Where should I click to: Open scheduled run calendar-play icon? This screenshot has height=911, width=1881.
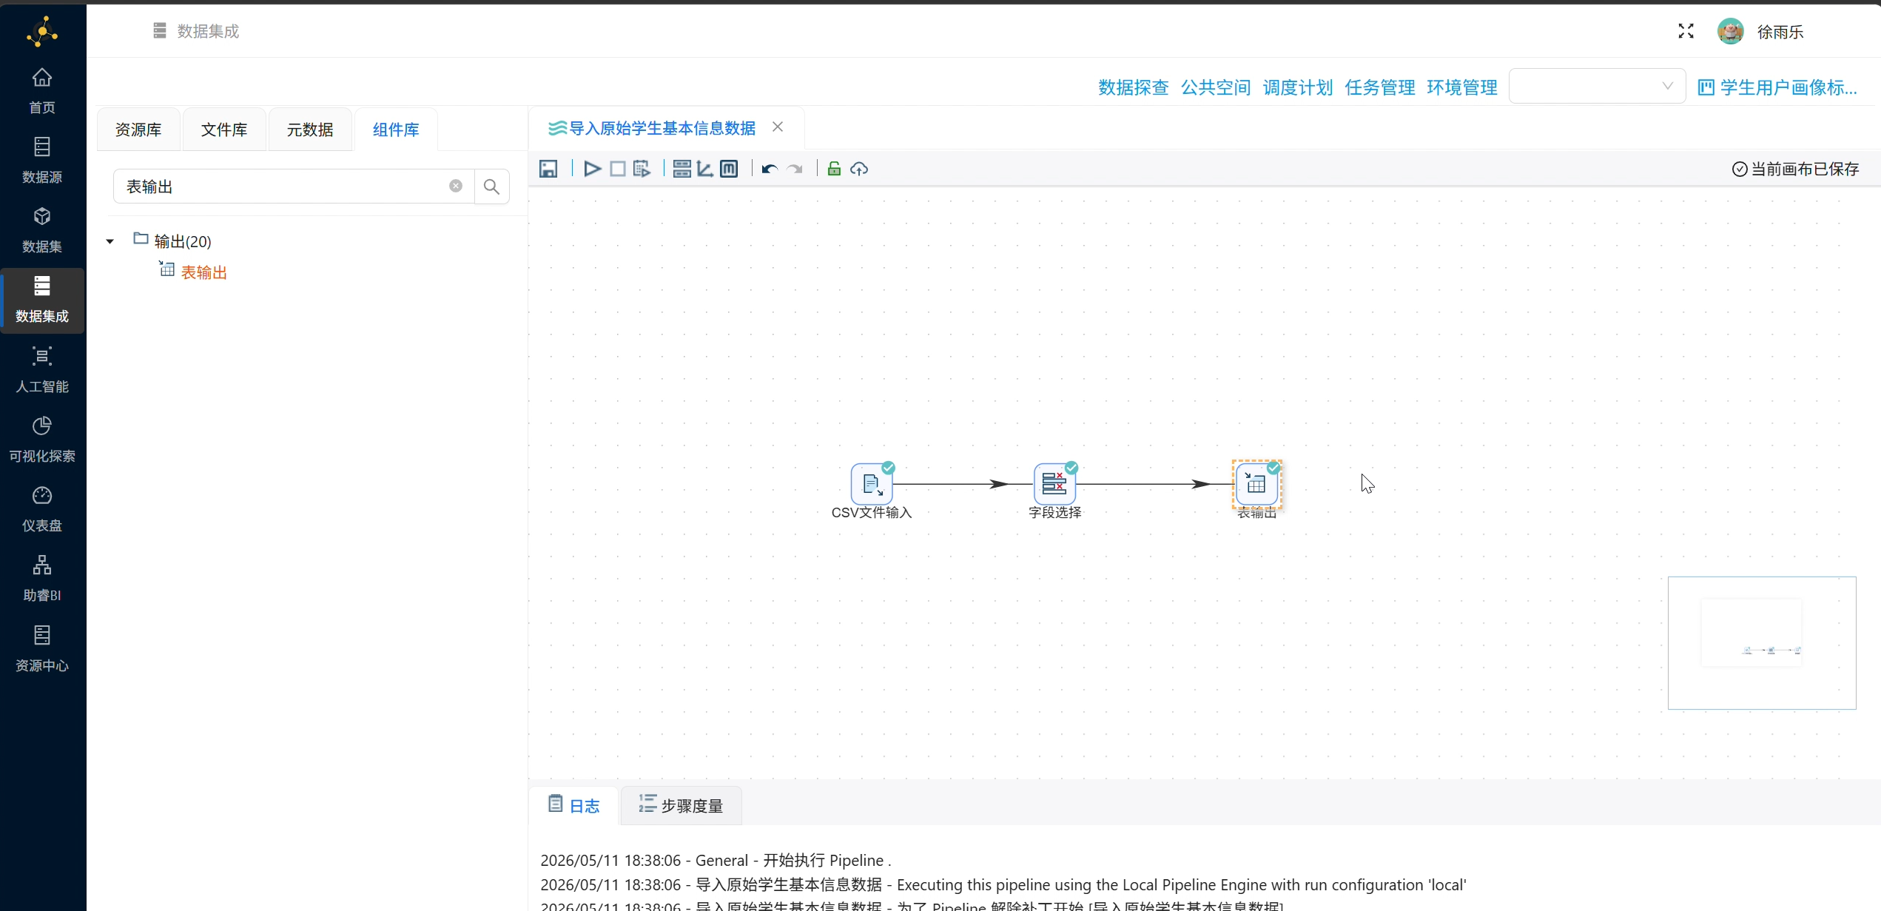[x=642, y=169]
